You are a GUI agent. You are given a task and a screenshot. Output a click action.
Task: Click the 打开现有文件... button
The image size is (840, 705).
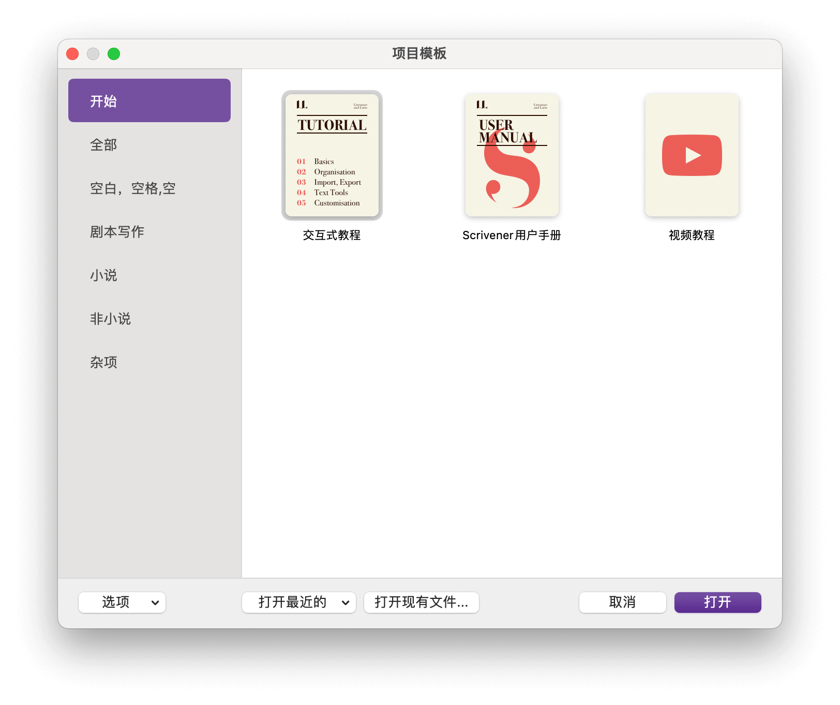click(x=422, y=603)
